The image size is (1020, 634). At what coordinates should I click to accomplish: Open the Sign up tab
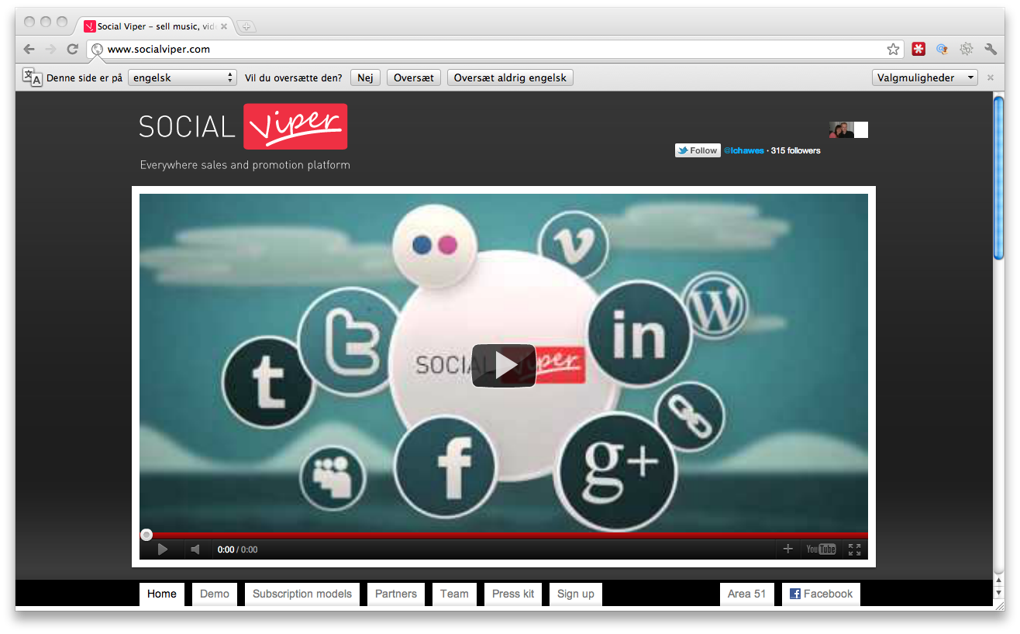tap(576, 594)
